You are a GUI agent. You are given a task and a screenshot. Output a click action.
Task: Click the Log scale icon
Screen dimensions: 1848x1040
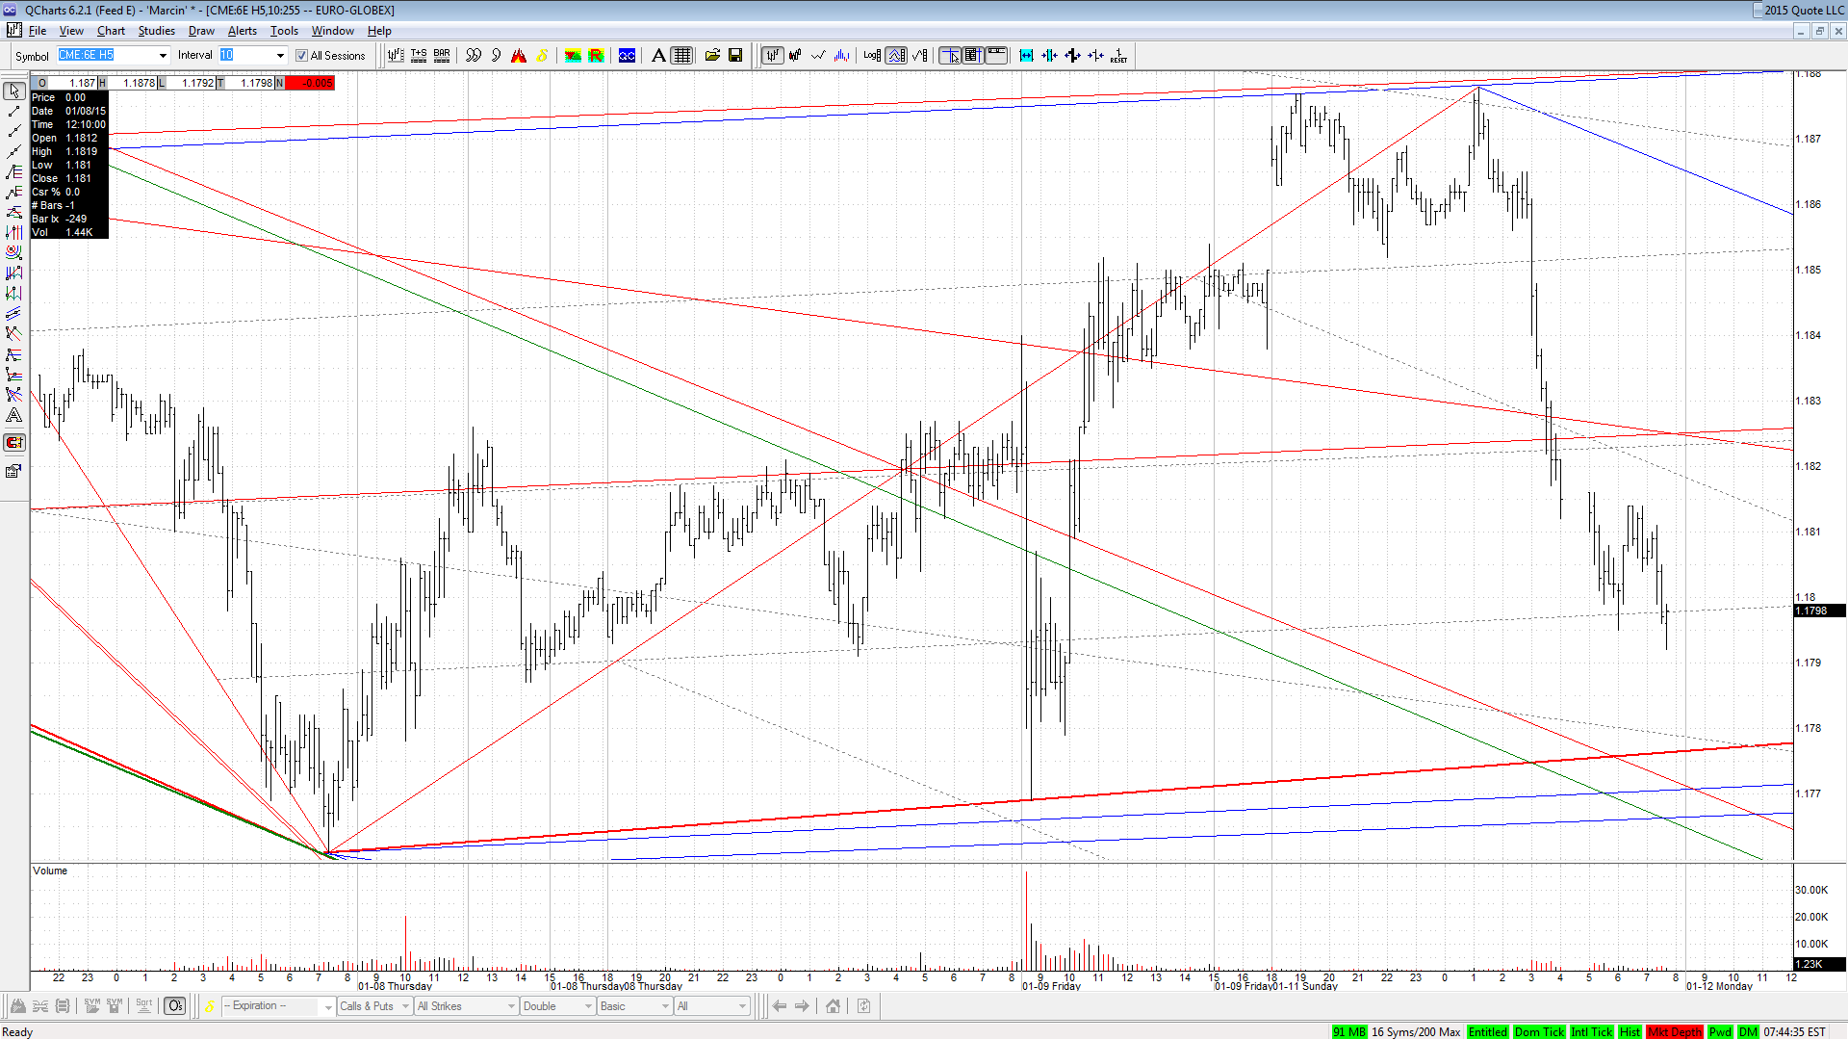872,56
